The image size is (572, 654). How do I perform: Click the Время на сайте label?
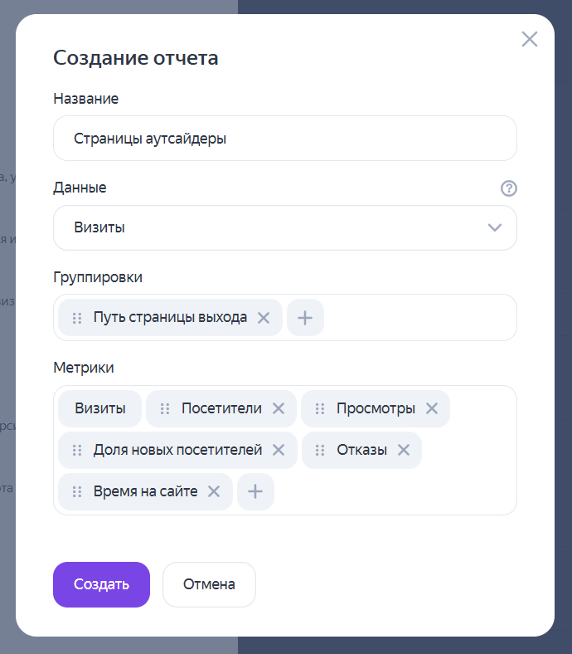point(145,491)
